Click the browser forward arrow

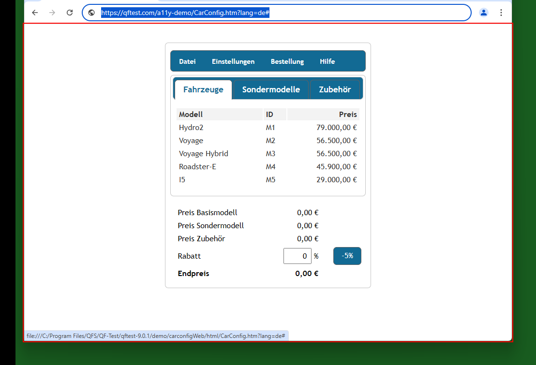pyautogui.click(x=52, y=13)
